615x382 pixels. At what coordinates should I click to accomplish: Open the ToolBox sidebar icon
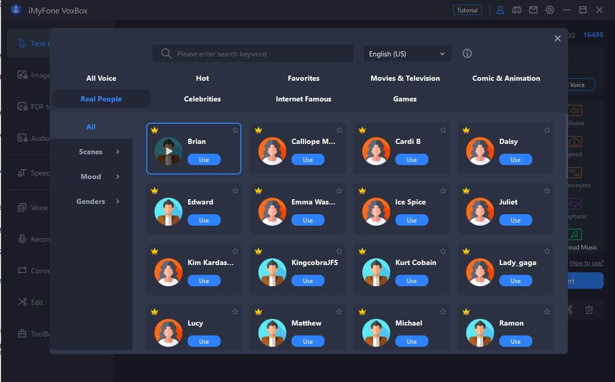point(22,334)
